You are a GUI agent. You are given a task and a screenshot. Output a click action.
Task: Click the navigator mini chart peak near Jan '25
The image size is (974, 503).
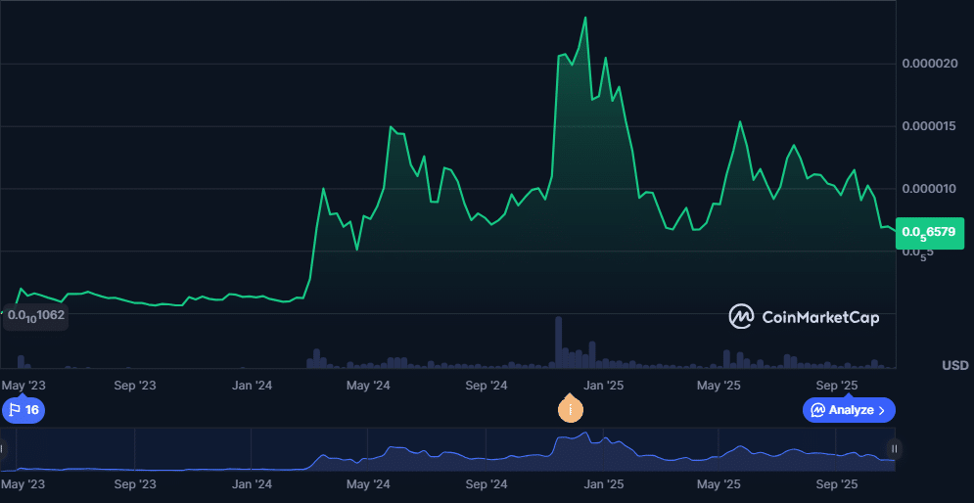585,434
